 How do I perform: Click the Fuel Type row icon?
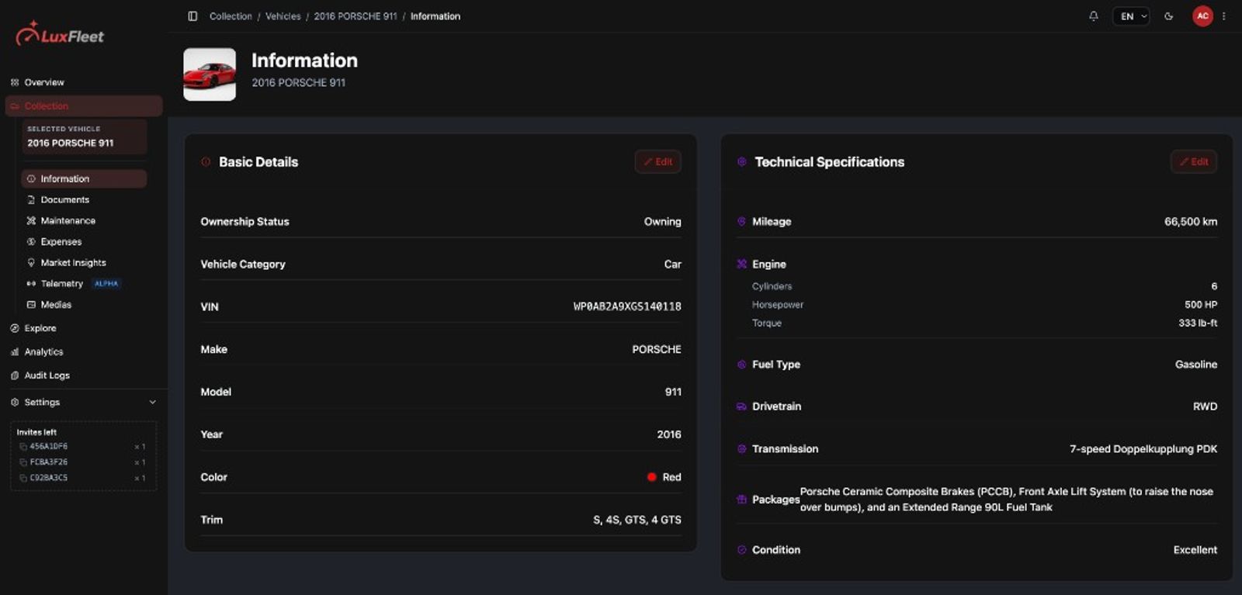tap(741, 365)
